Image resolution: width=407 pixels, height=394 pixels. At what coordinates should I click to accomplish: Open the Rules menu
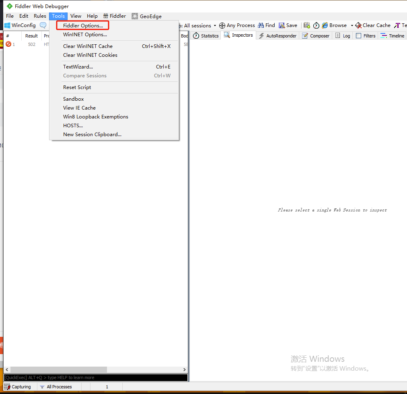click(x=40, y=16)
